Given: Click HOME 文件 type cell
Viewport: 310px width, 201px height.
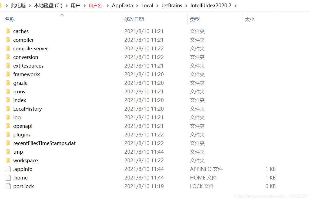Looking at the screenshot, I should (203, 178).
